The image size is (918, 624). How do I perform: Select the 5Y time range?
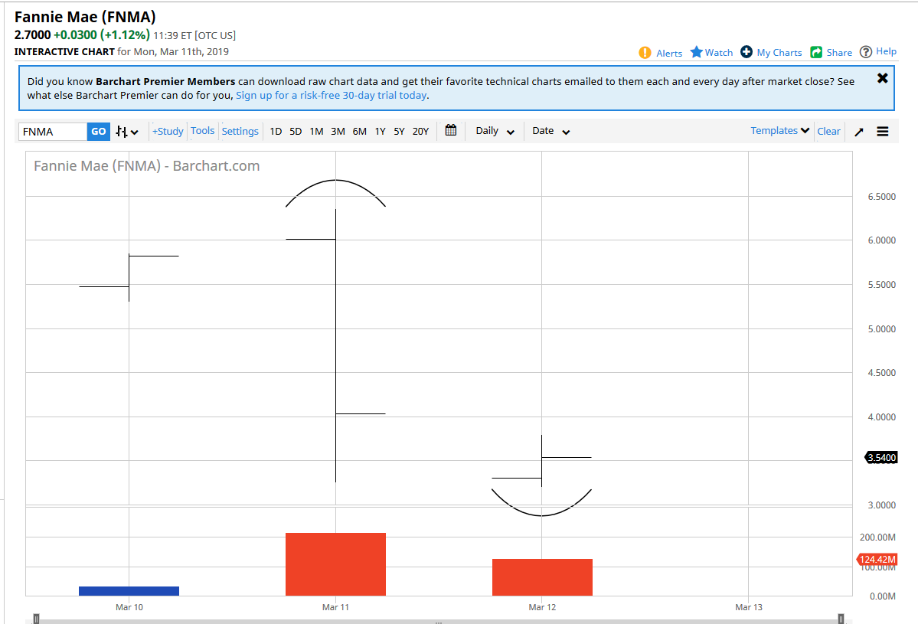tap(400, 131)
